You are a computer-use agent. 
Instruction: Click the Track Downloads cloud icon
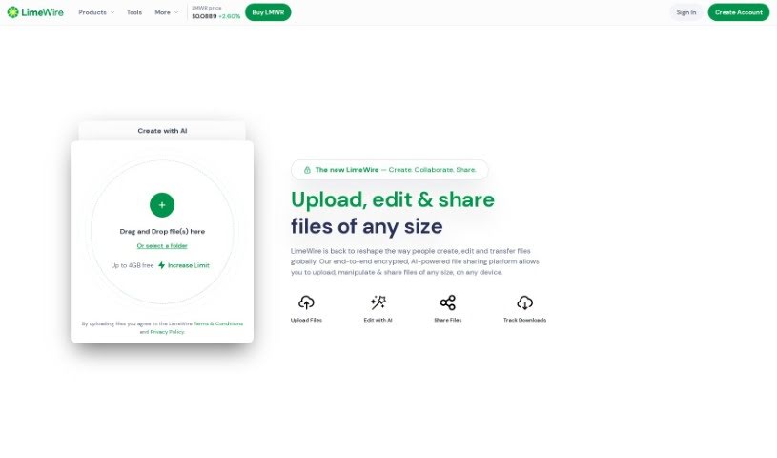pos(524,302)
